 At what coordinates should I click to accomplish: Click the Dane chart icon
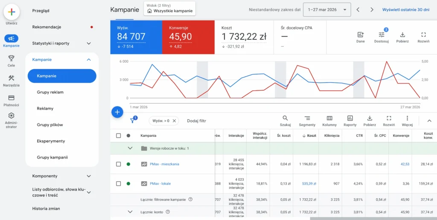[360, 35]
